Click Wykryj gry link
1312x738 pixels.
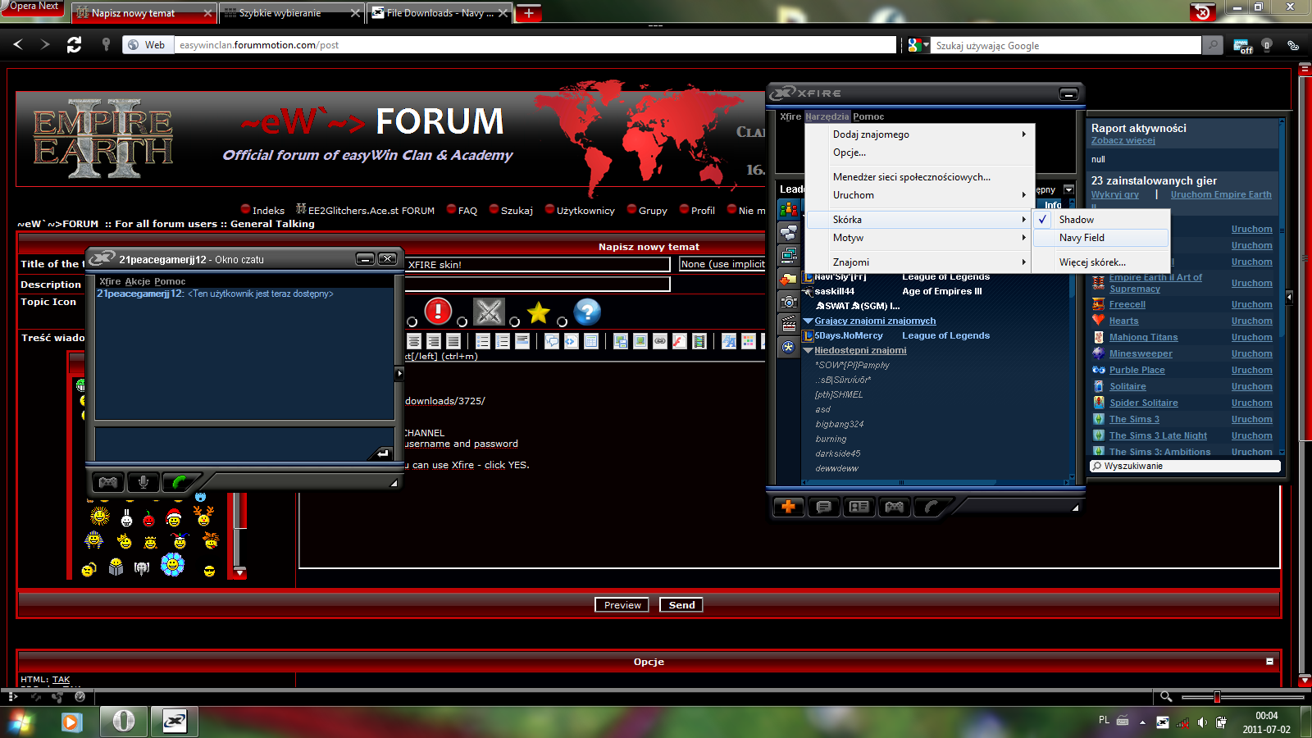pyautogui.click(x=1114, y=194)
